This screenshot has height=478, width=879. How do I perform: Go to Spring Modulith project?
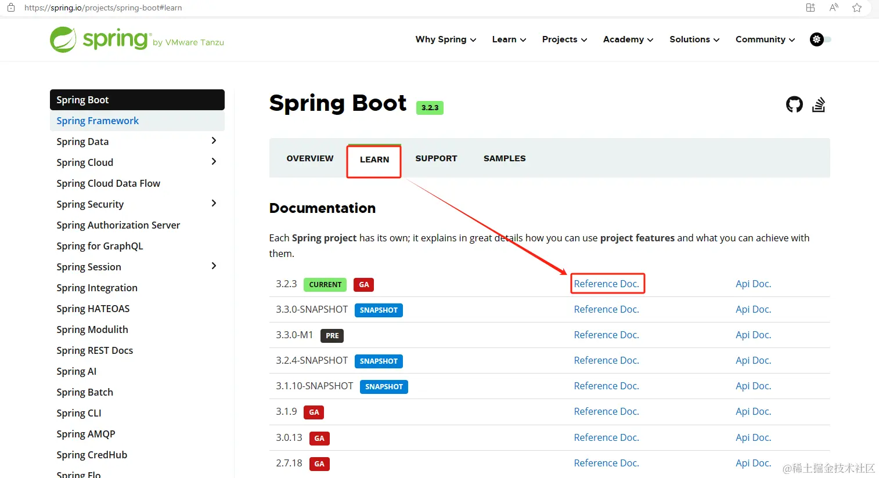[x=92, y=329]
